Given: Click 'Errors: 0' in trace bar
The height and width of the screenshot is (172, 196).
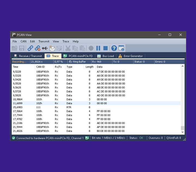Looking at the screenshot, I should [x=160, y=62].
